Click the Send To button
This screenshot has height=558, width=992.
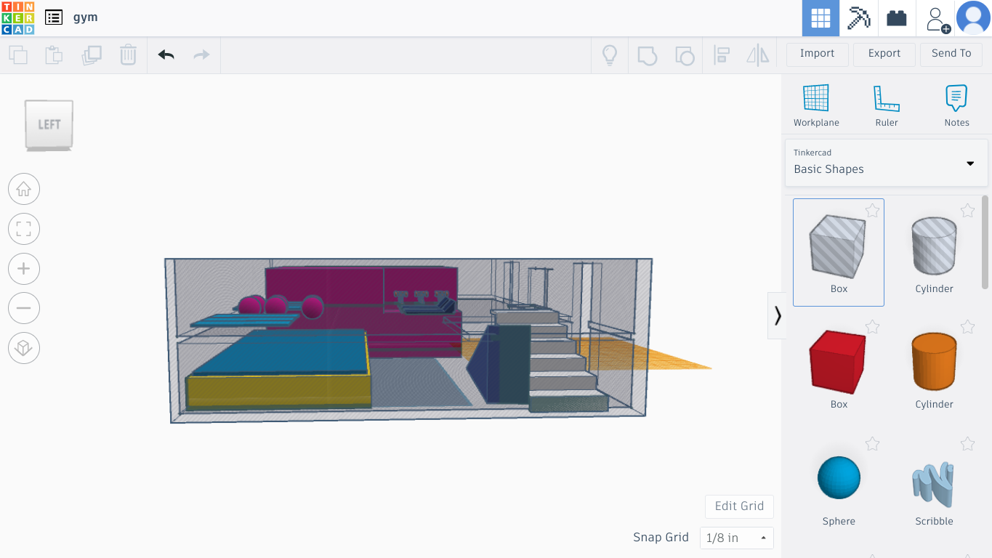951,54
